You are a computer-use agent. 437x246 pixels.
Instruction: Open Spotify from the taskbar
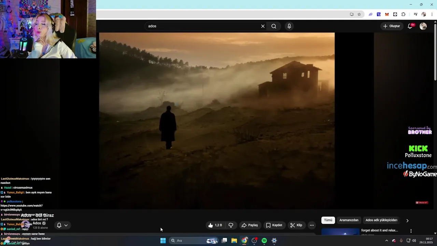pyautogui.click(x=264, y=241)
